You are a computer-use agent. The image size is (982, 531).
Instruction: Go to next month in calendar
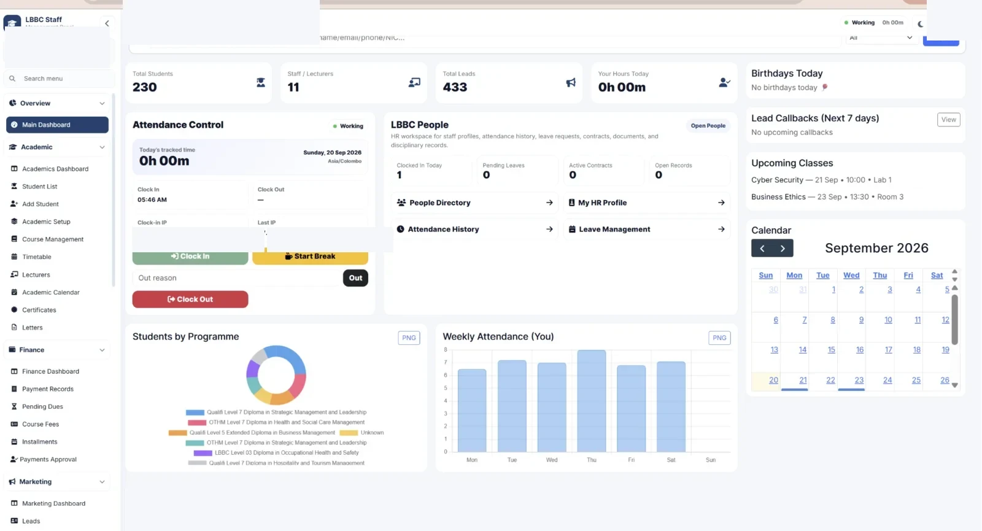[783, 249]
